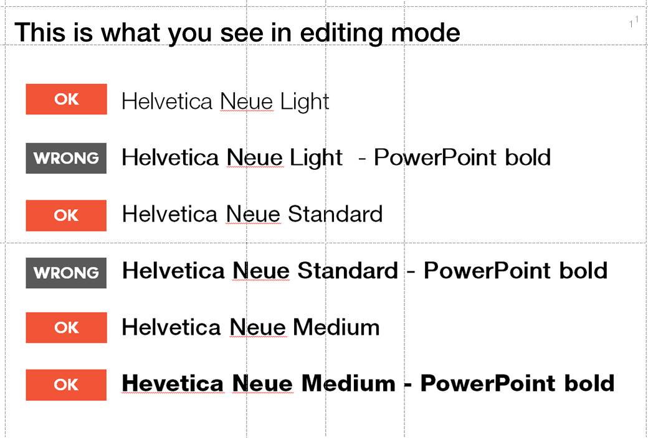Click the WRONG badge beside Standard PowerPoint bold line

[x=66, y=273]
